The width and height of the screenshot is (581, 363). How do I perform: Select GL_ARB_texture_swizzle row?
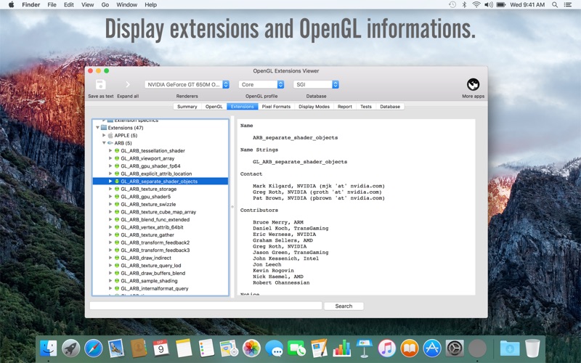(161, 204)
